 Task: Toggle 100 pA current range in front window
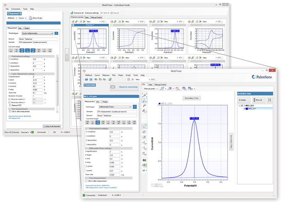click(87, 122)
